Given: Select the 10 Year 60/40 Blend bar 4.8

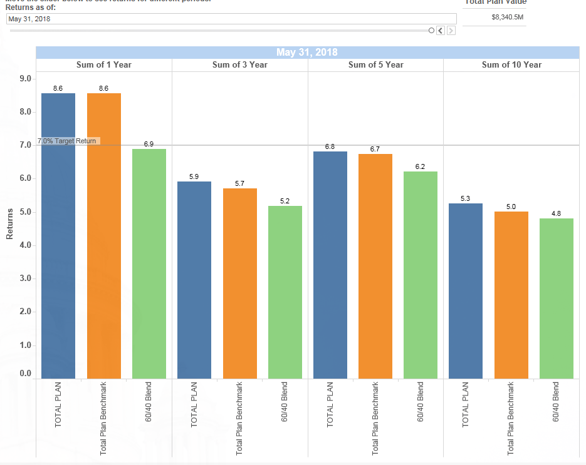Looking at the screenshot, I should point(557,299).
